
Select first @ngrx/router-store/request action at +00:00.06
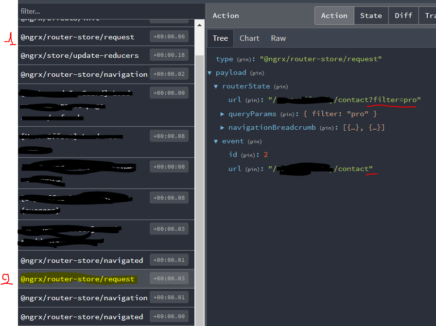tap(106, 37)
